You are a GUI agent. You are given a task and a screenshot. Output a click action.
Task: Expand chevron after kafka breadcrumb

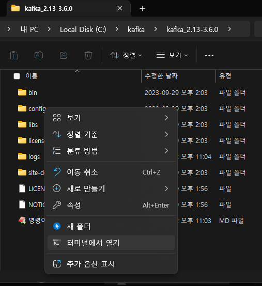tap(156, 29)
